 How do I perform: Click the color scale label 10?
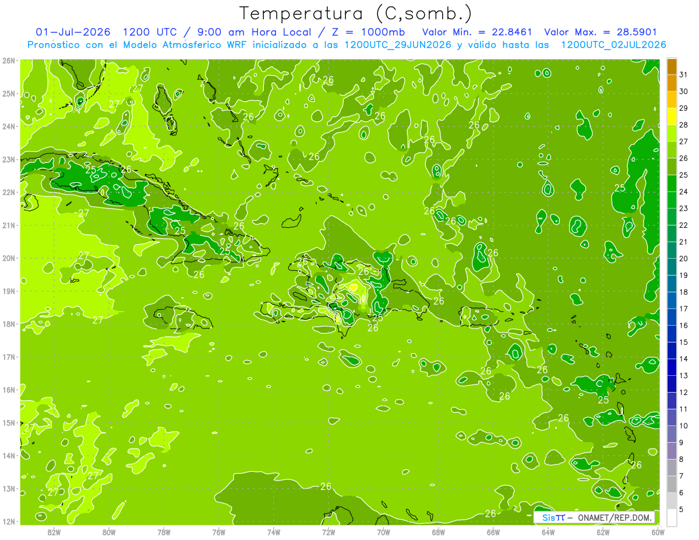click(684, 426)
